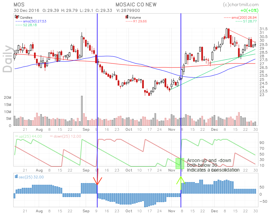Select the sma(200) 26.94 legend entry
Image resolution: width=272 pixels, height=214 pixels.
[x=240, y=18]
